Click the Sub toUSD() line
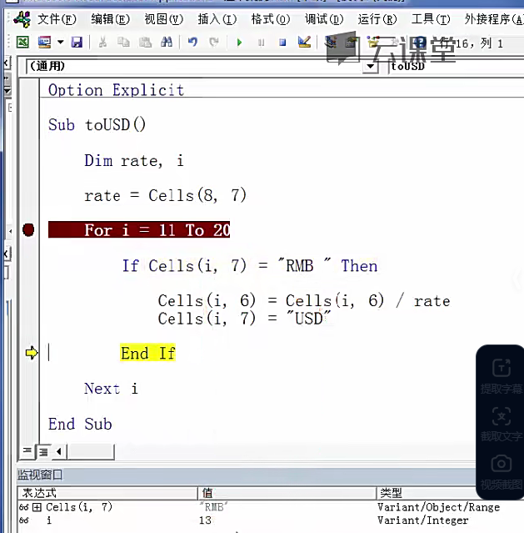The width and height of the screenshot is (524, 533). pyautogui.click(x=97, y=125)
